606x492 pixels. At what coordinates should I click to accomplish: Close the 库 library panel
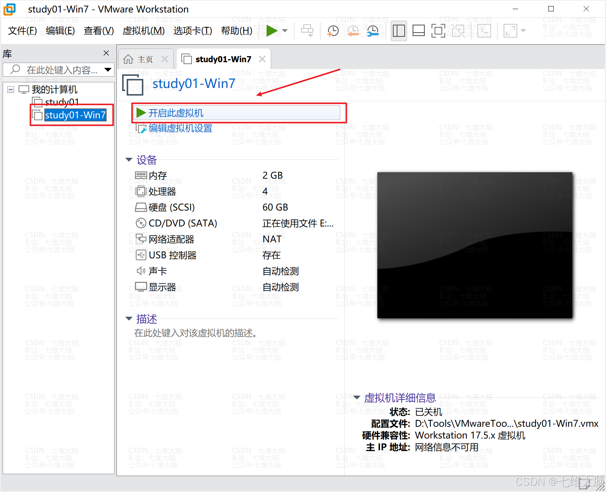tap(106, 53)
